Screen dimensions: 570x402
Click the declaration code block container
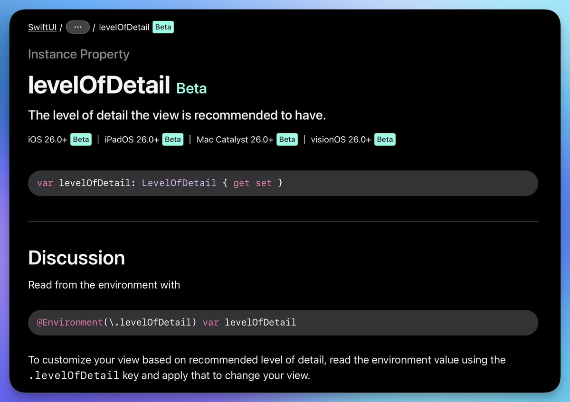pyautogui.click(x=284, y=183)
